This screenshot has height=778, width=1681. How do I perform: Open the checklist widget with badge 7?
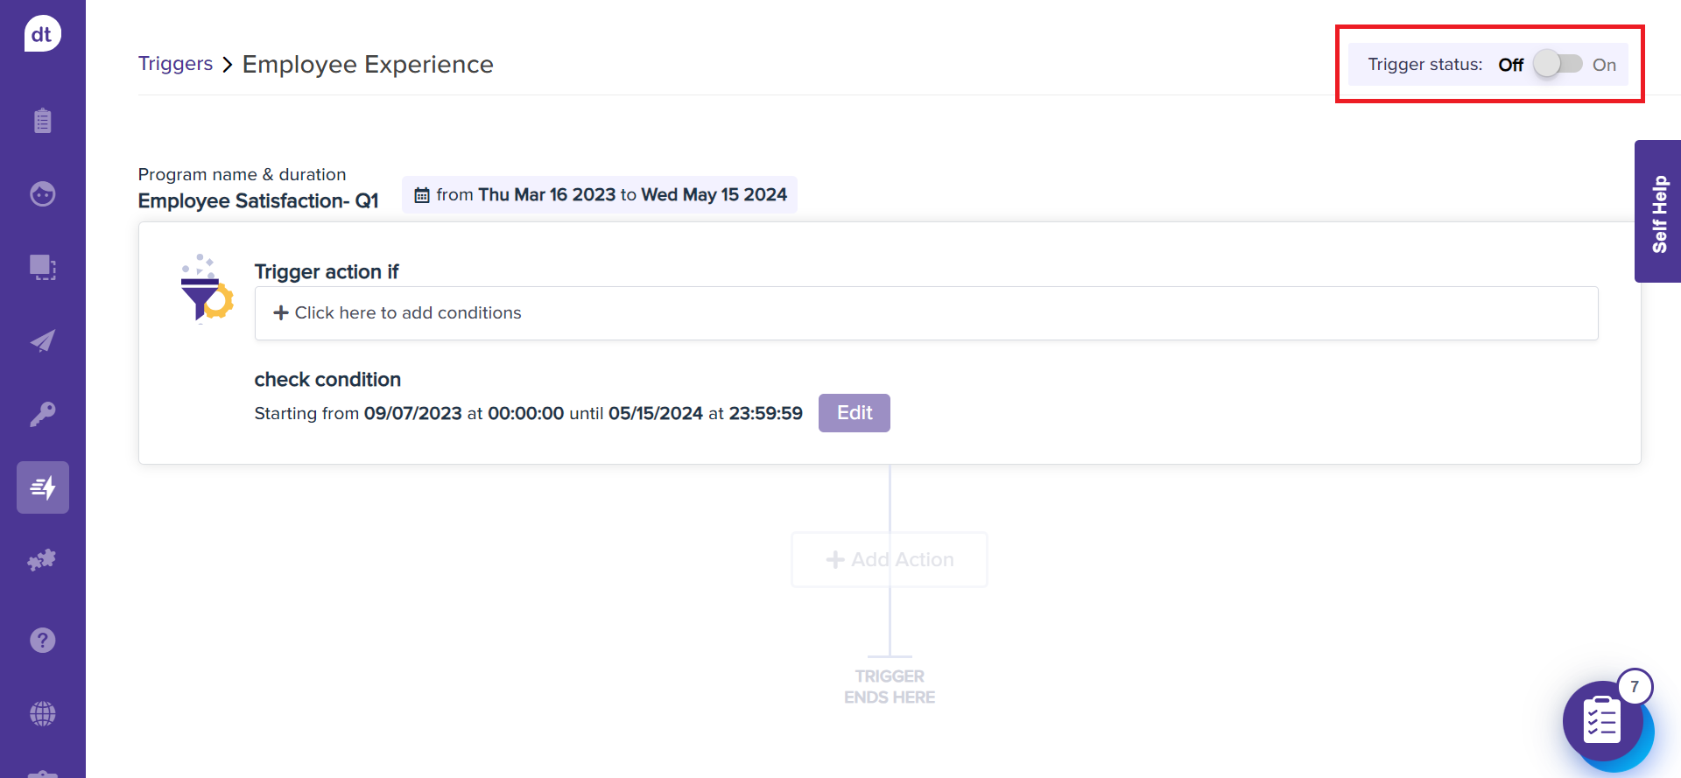point(1603,722)
